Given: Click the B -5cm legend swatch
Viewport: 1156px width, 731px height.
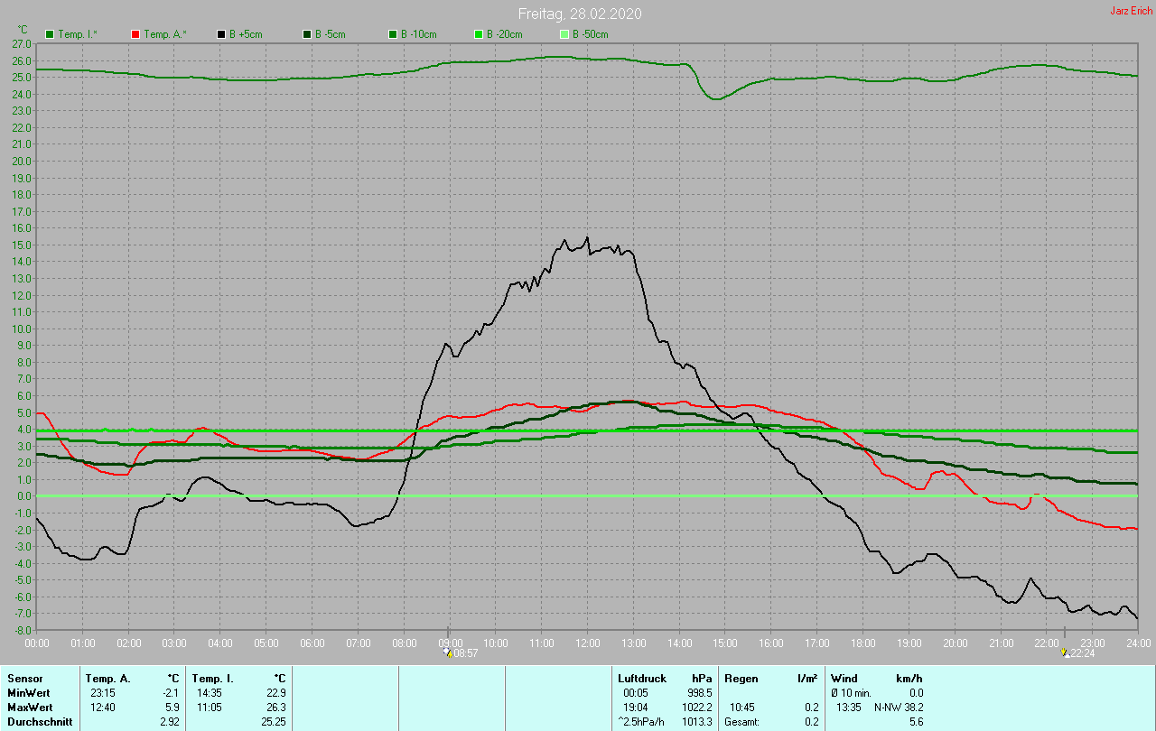Looking at the screenshot, I should [307, 34].
